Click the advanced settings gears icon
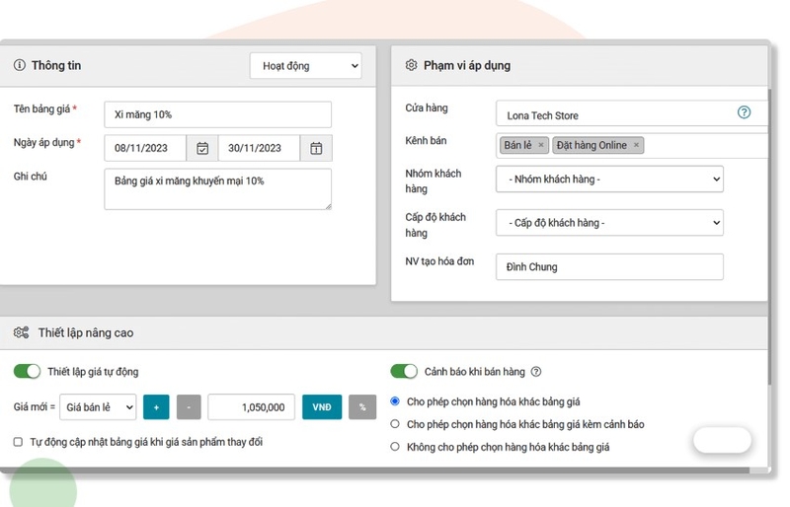This screenshot has width=790, height=507. [x=21, y=332]
